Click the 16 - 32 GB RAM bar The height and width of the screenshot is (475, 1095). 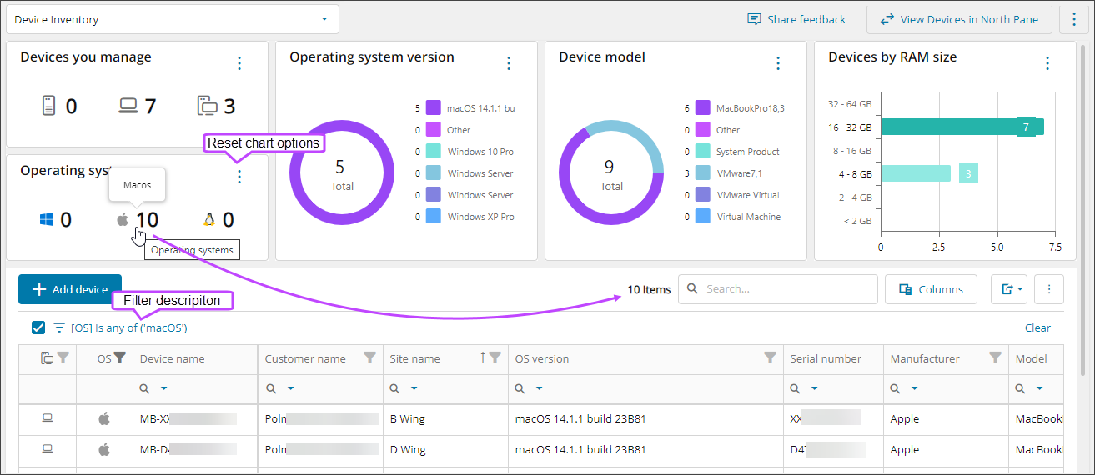(x=962, y=127)
